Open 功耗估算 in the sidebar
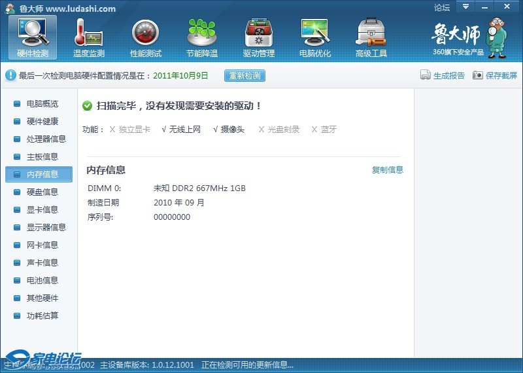The image size is (523, 373). coord(42,316)
